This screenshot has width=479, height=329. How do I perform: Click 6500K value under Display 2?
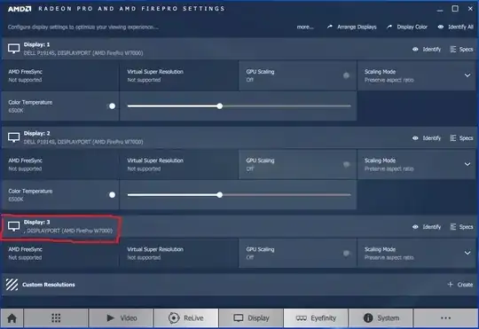[x=16, y=200]
